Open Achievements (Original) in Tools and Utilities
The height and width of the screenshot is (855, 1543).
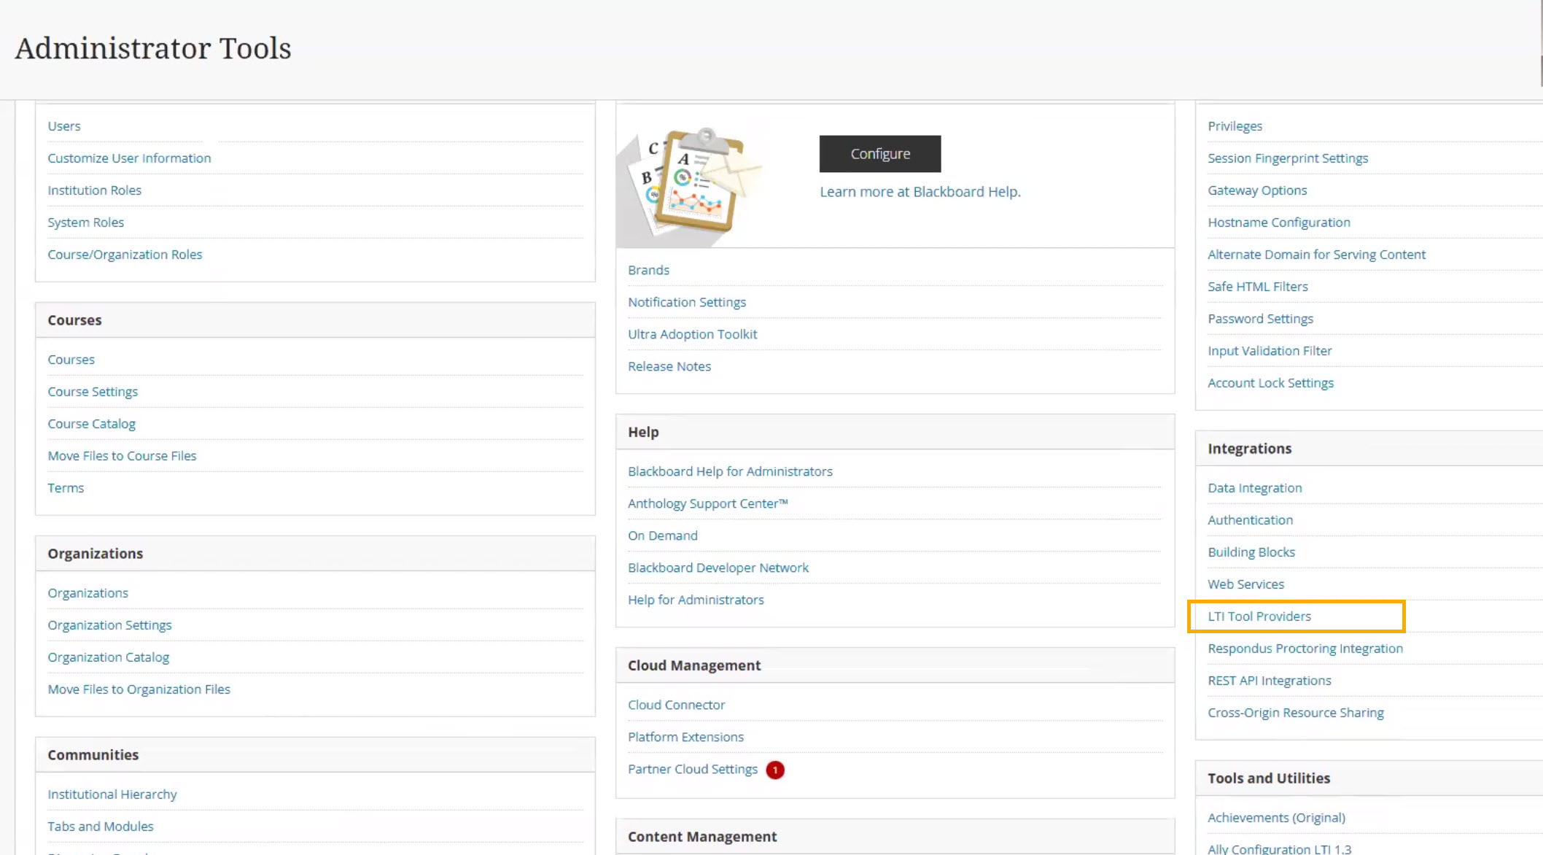pos(1276,818)
